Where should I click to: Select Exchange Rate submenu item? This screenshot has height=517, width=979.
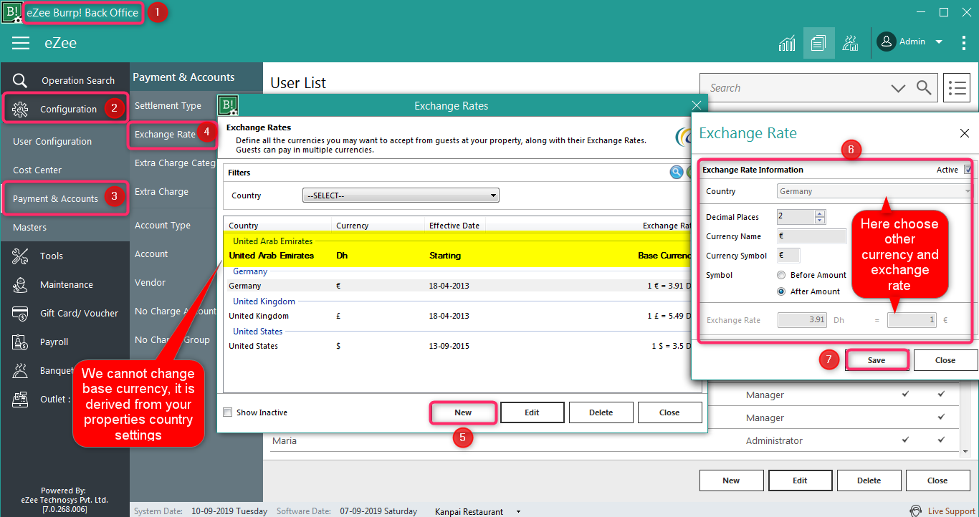tap(165, 134)
